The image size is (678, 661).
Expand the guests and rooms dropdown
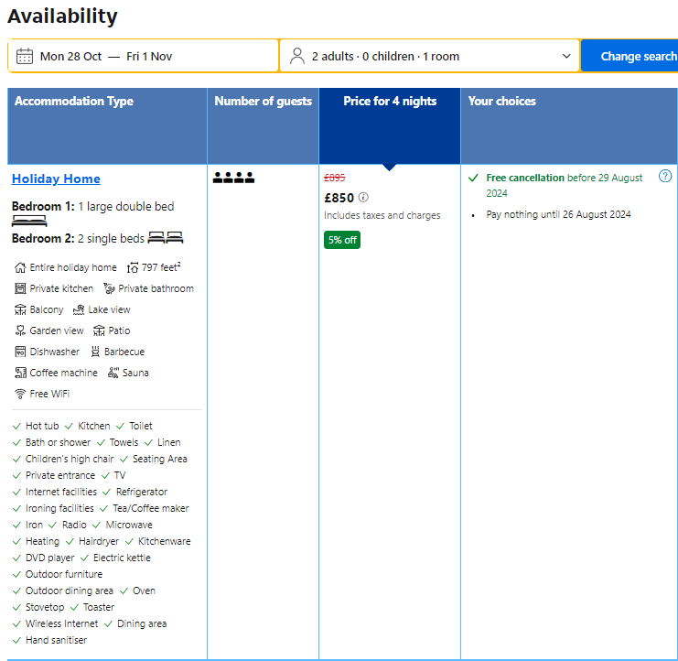(x=565, y=56)
